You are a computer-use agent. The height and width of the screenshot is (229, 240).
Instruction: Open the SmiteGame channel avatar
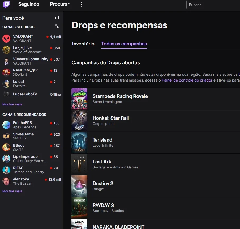point(6,136)
